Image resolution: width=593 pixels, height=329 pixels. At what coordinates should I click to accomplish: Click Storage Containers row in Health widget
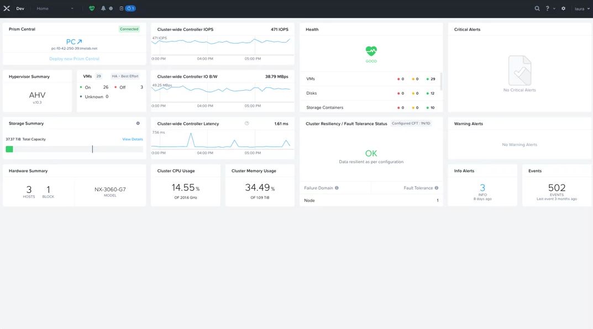(371, 107)
